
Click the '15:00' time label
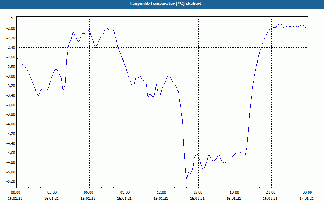198,192
